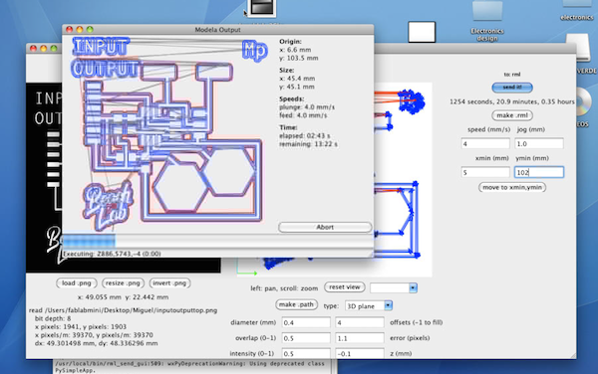Zoom the background fab modules window
Viewport: 598px width, 374px height.
(54, 49)
